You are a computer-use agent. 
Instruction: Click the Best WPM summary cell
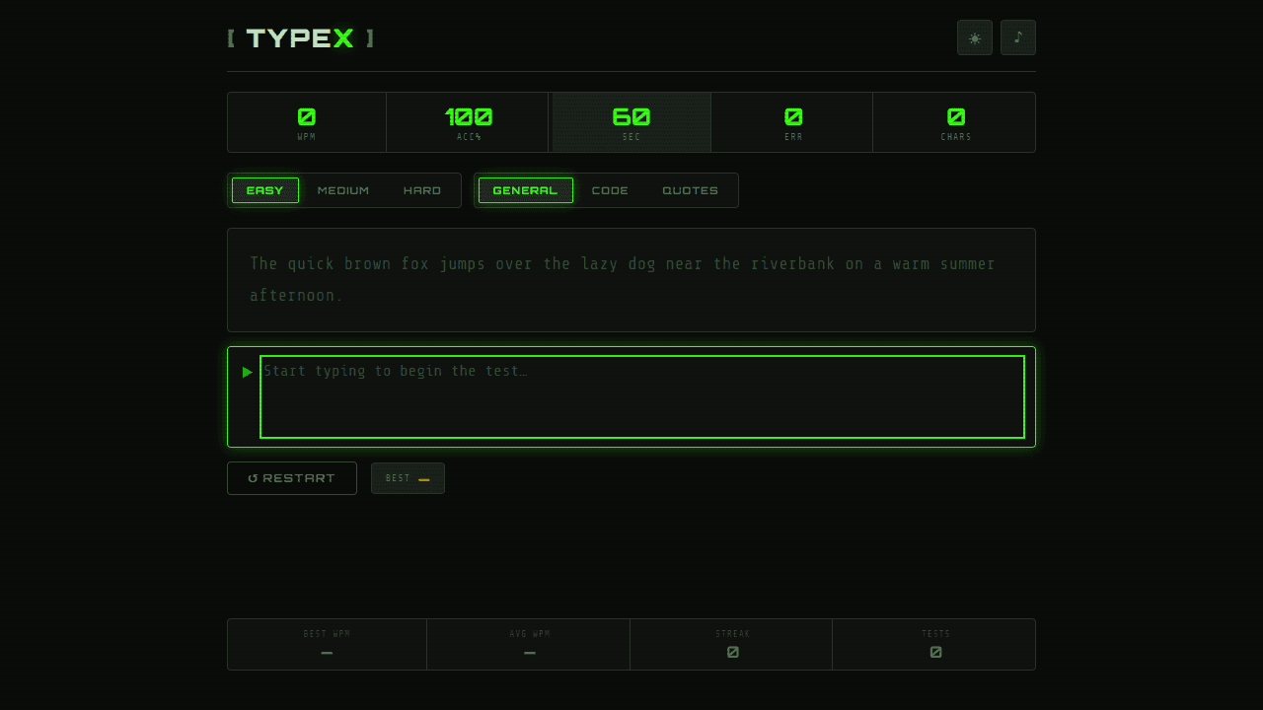327,644
